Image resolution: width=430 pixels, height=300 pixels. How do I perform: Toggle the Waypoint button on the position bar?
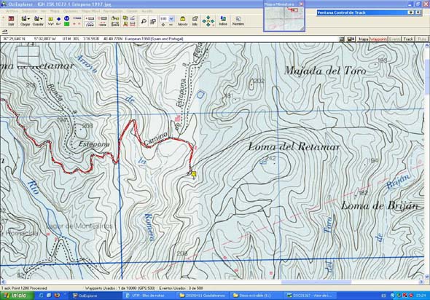tap(378, 39)
